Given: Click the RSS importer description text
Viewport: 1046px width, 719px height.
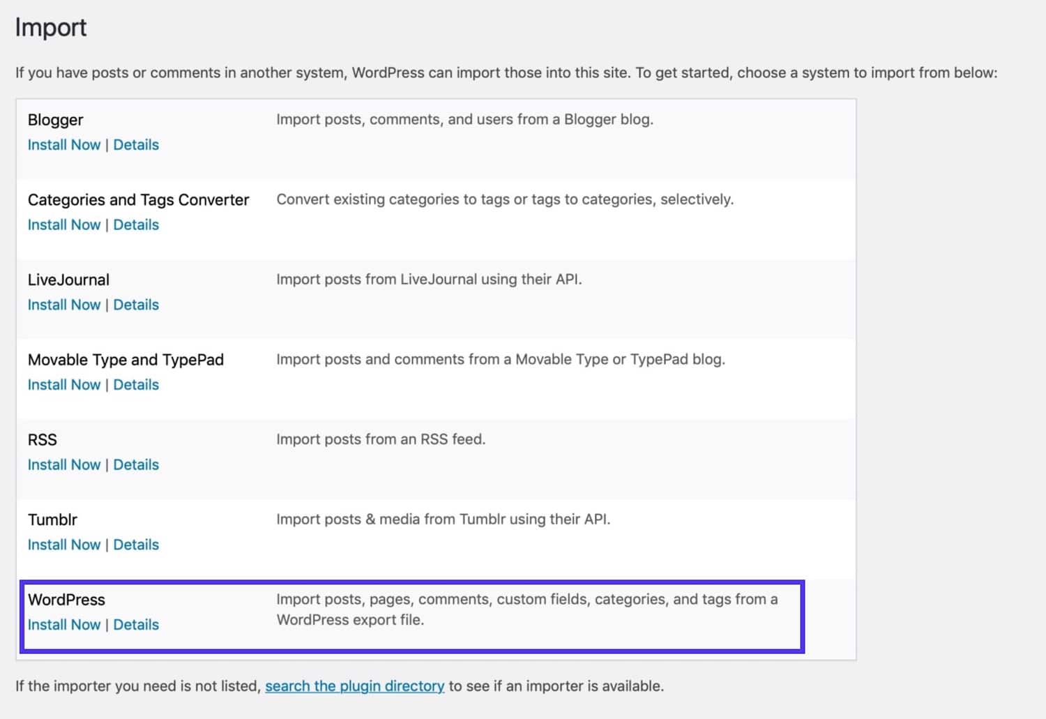Looking at the screenshot, I should (381, 439).
